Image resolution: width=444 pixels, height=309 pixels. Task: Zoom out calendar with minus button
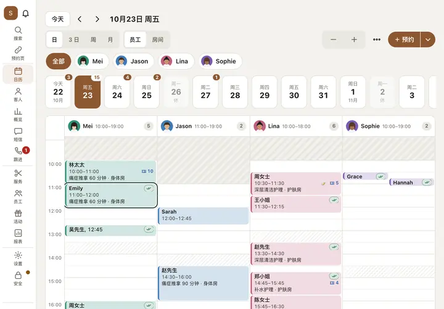coord(333,39)
